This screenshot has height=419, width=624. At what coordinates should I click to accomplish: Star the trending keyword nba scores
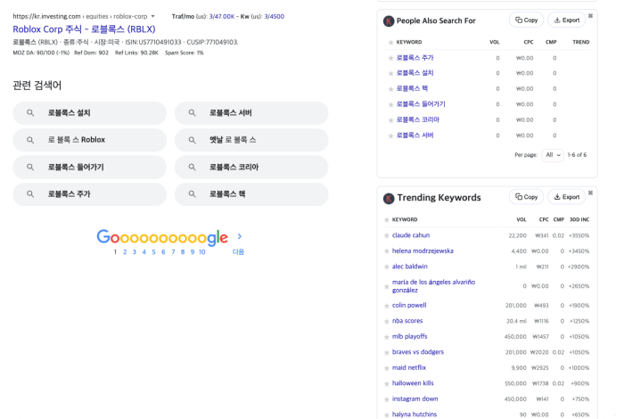(x=386, y=321)
